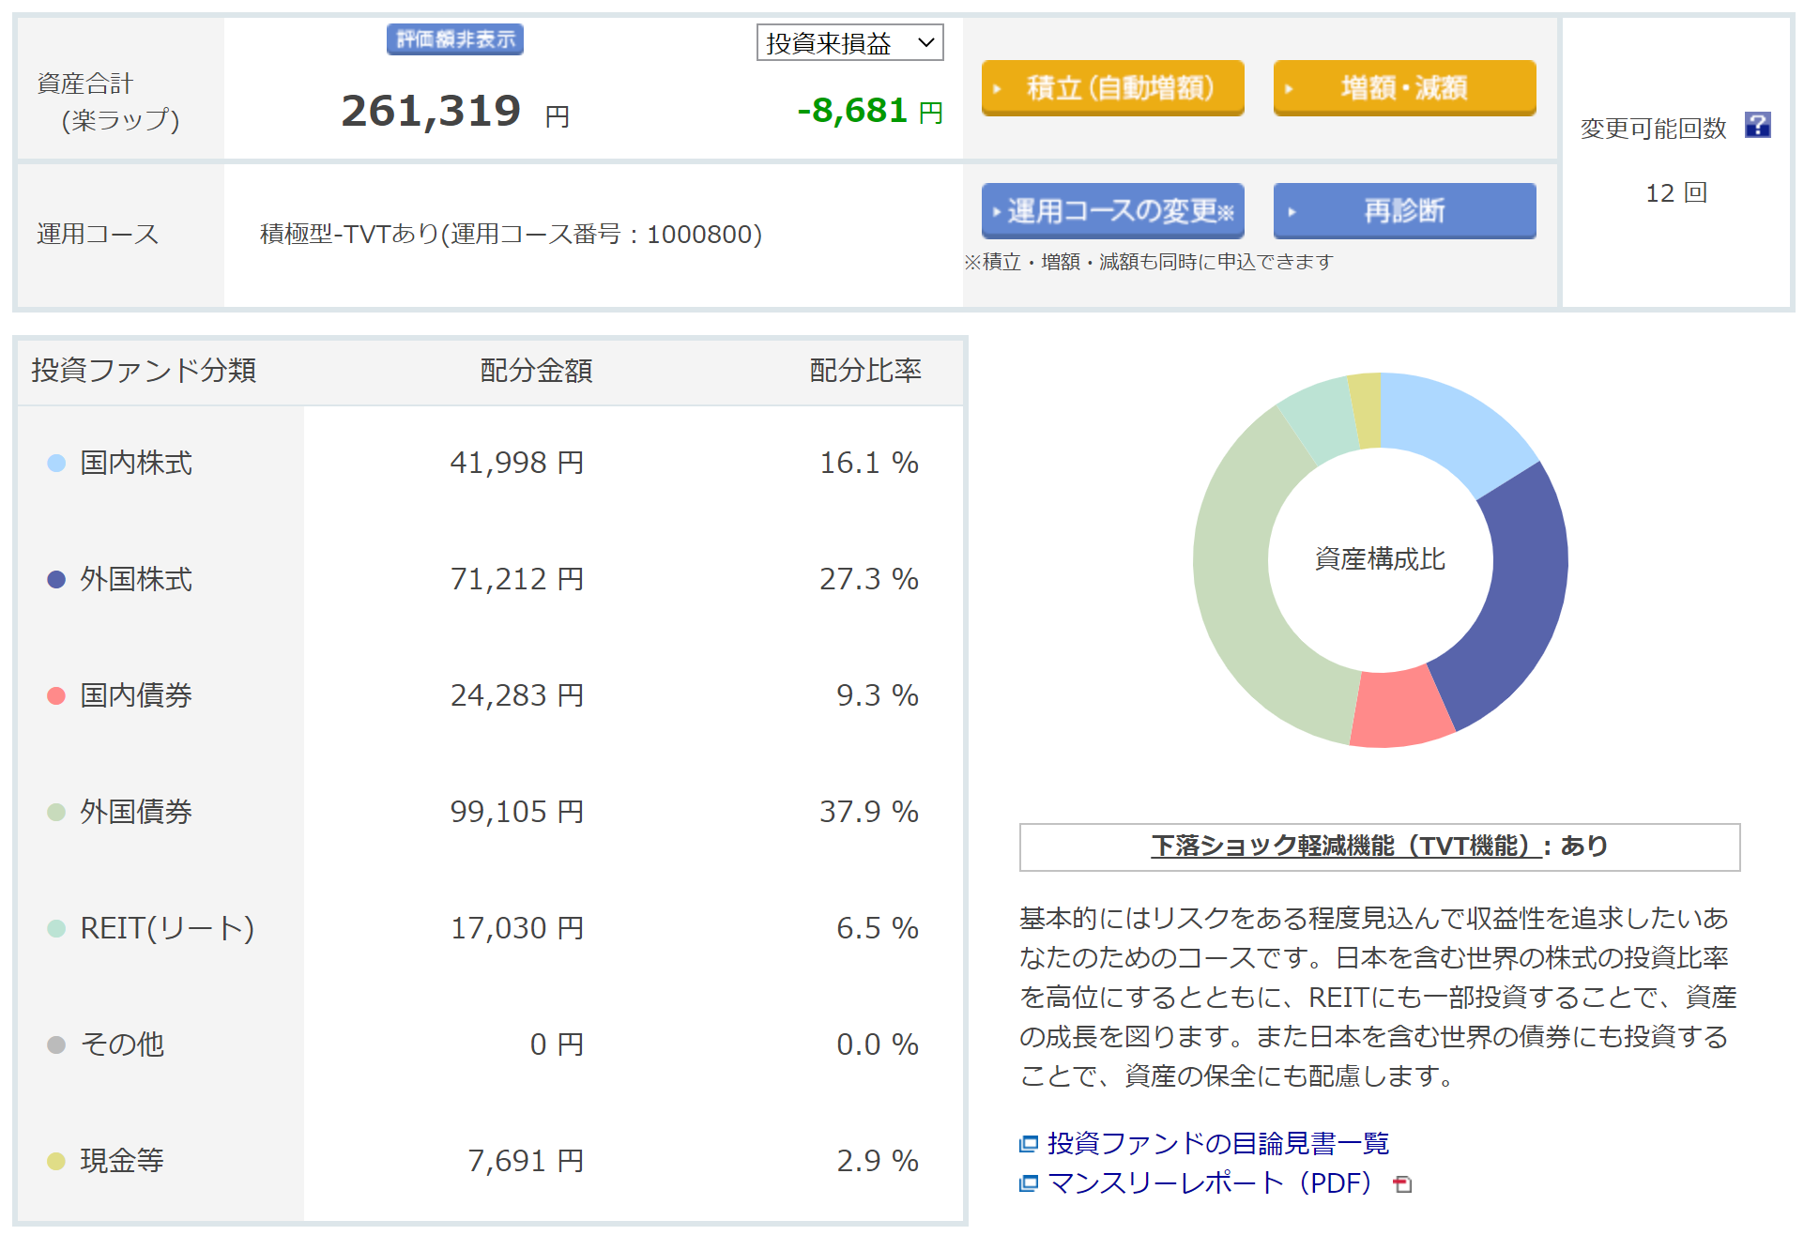This screenshot has width=1804, height=1235.
Task: Click the 再診断 button
Action: point(1403,211)
